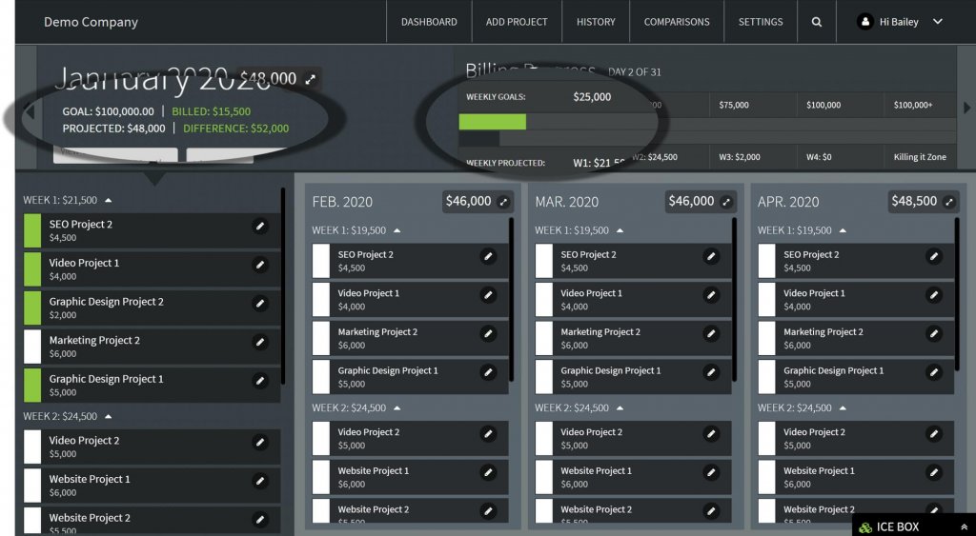The image size is (976, 536).
Task: Toggle billed box for January Graphic Design Project 1
Action: coord(32,385)
